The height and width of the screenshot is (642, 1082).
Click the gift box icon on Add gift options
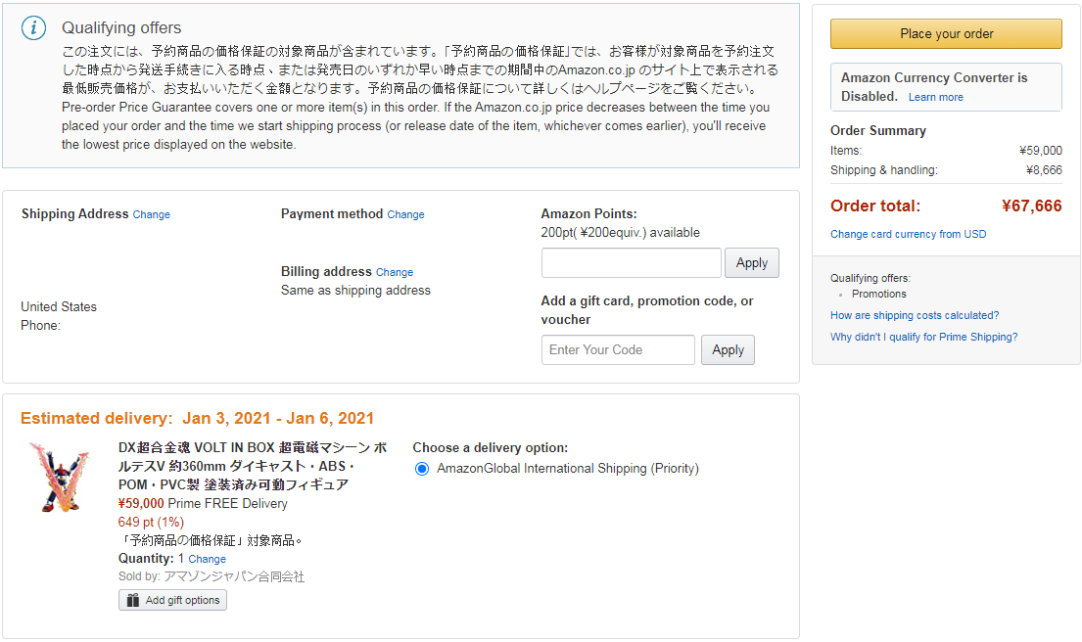point(133,601)
